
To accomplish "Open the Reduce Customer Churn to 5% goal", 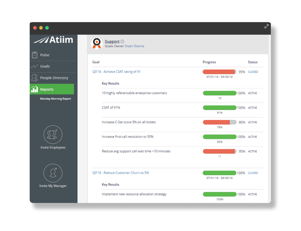I will point(120,173).
